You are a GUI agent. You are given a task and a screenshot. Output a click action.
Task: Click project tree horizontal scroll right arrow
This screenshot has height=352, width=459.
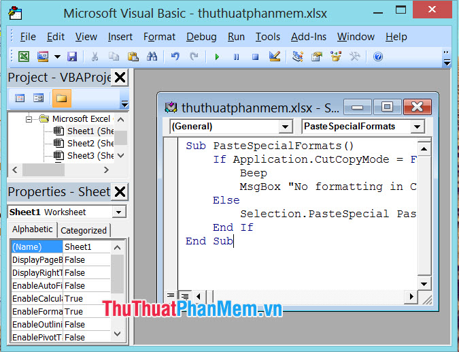tap(106, 170)
